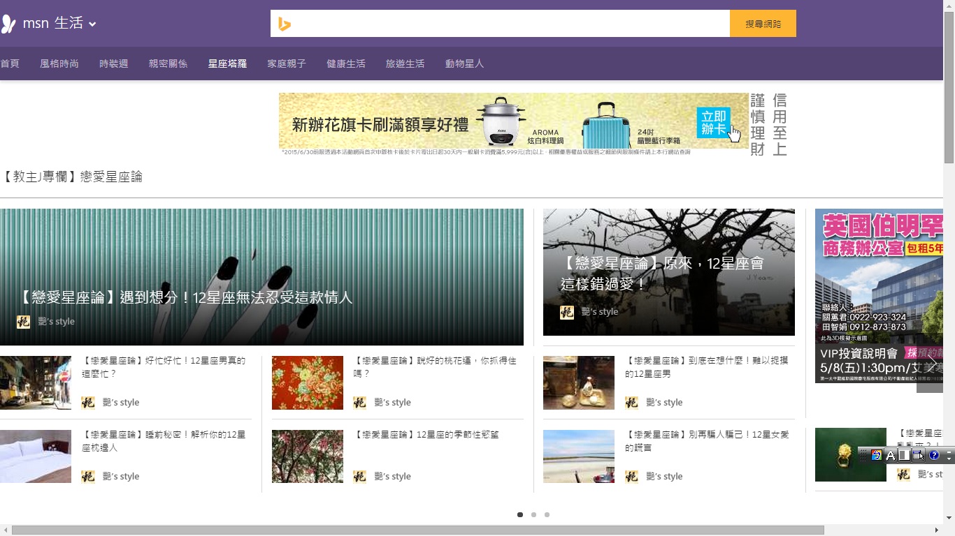This screenshot has height=536, width=955.
Task: Expand the msn 生活 dropdown chevron
Action: (x=92, y=24)
